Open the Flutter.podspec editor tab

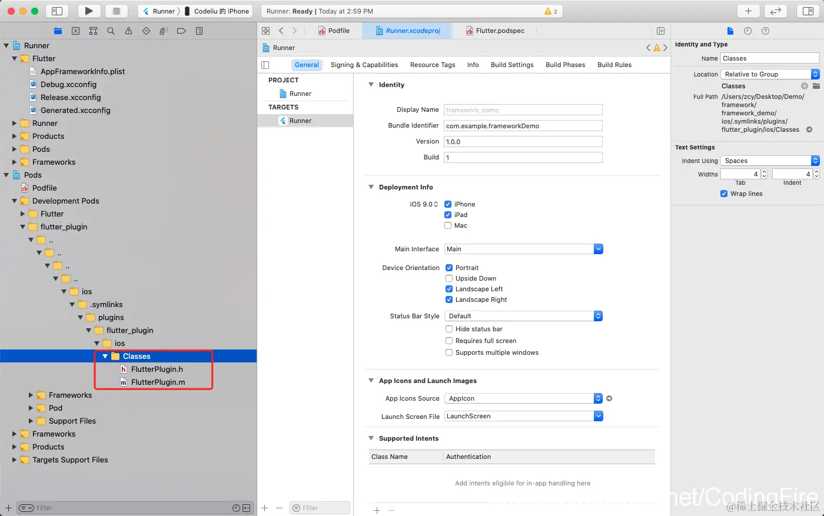[496, 31]
